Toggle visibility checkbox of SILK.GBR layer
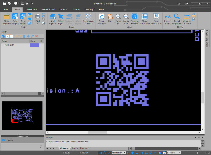Viewport: 211px width, 155px height. pyautogui.click(x=3, y=45)
